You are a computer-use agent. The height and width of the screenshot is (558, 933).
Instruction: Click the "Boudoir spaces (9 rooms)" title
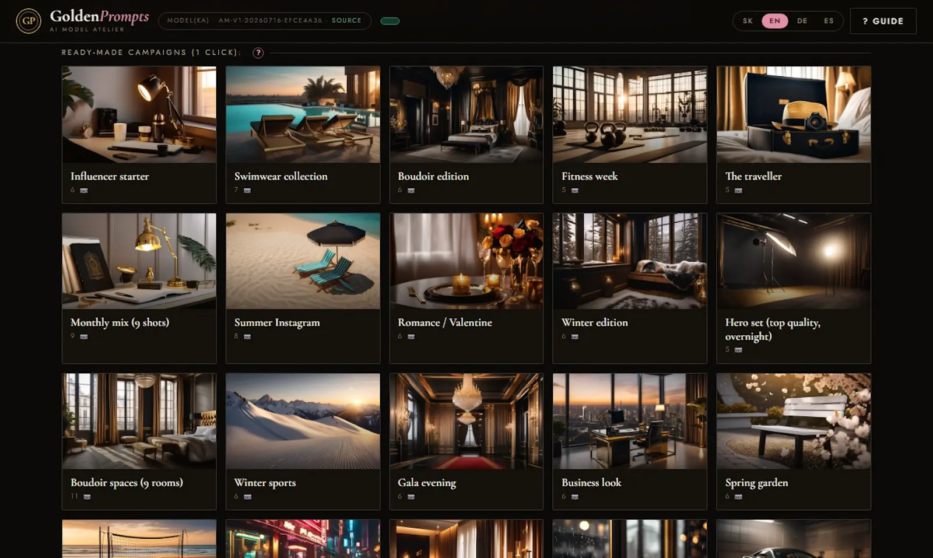pyautogui.click(x=127, y=483)
